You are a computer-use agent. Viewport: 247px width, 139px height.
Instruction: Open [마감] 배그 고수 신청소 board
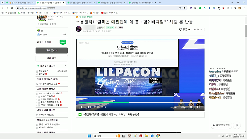pyautogui.click(x=49, y=124)
